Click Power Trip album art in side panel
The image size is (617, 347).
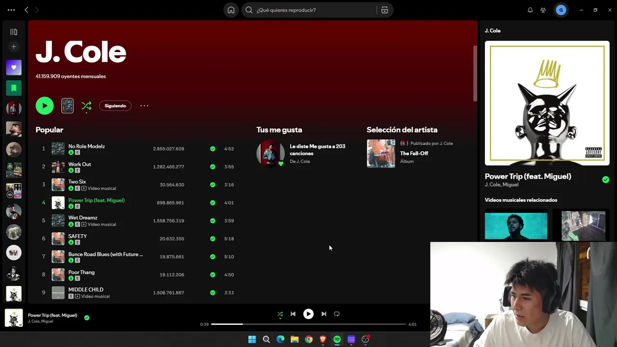(547, 103)
